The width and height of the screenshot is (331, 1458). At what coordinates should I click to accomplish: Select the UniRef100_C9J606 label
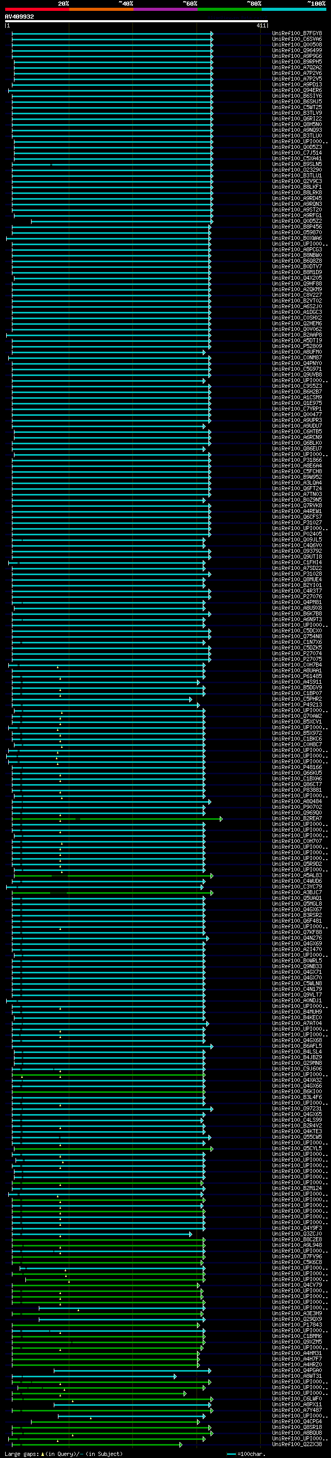click(297, 1069)
